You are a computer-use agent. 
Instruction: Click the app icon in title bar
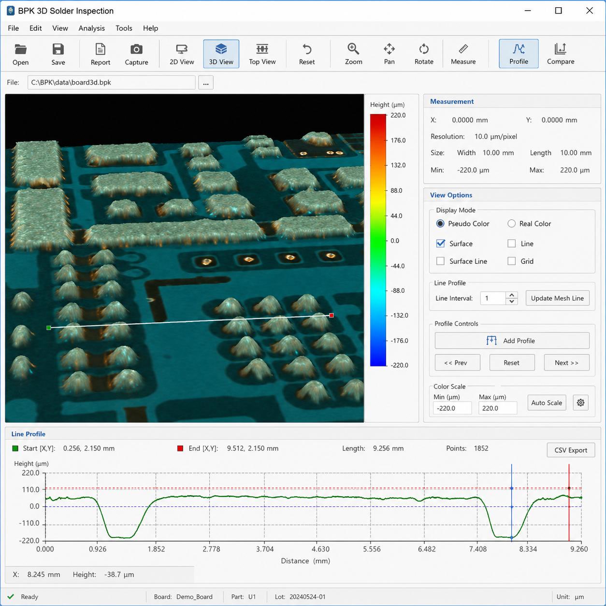point(11,11)
